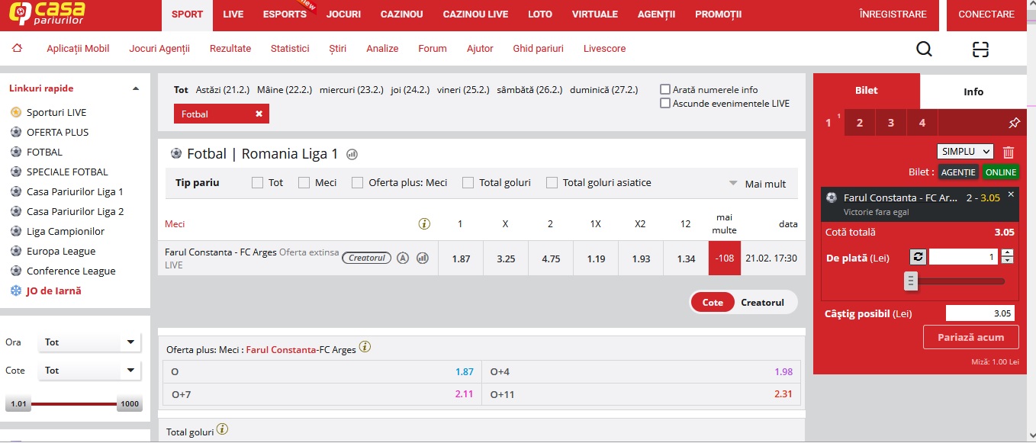The height and width of the screenshot is (443, 1036).
Task: Open the SIMPLU bet type dropdown
Action: (x=965, y=151)
